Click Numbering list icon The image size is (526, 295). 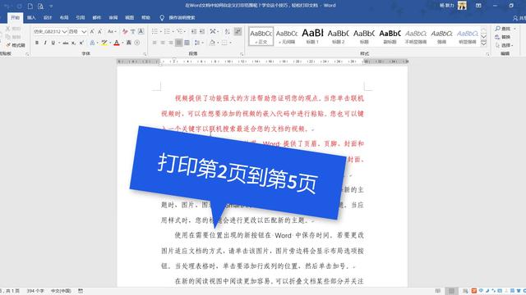tap(167, 31)
